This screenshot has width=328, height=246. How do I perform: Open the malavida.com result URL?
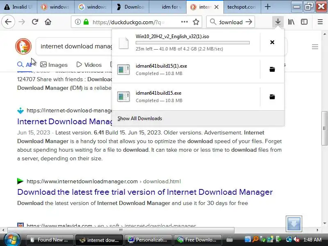pyautogui.click(x=111, y=225)
